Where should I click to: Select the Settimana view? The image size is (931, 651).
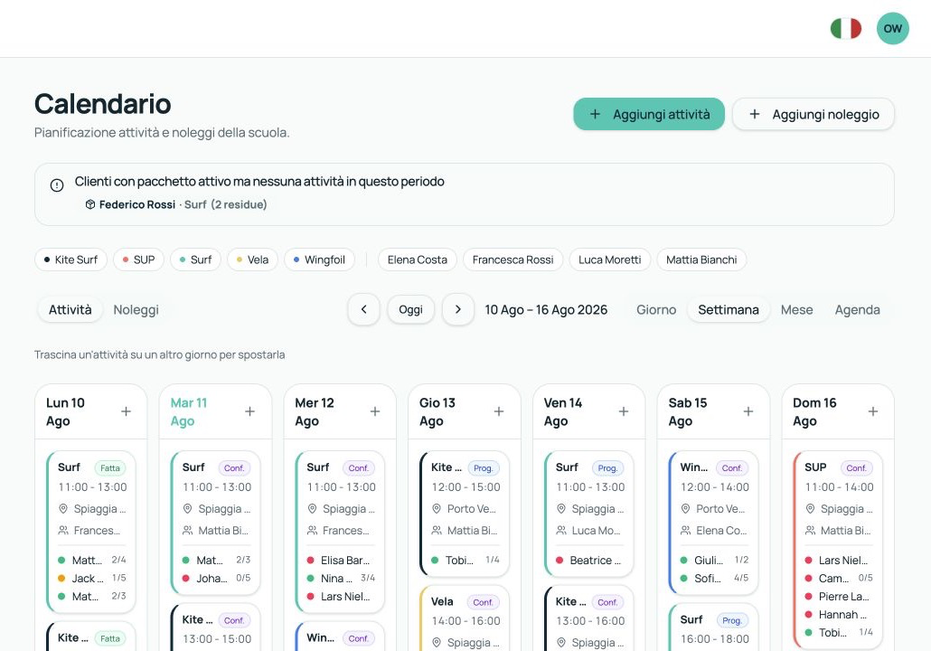728,309
